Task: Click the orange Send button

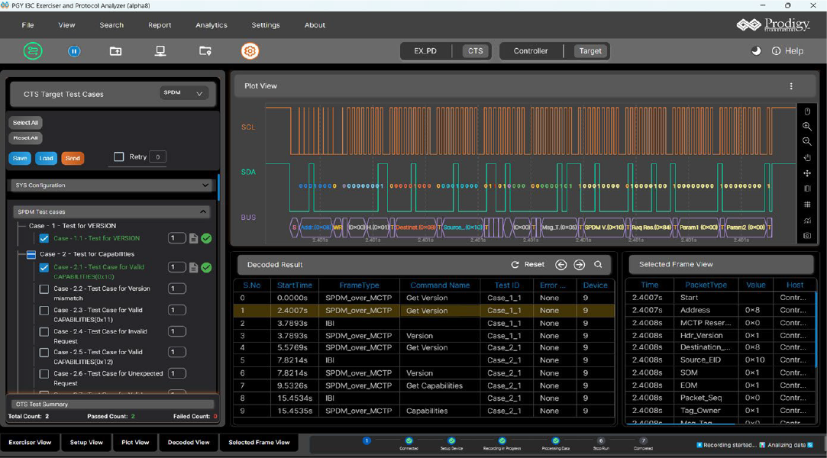Action: [x=73, y=158]
